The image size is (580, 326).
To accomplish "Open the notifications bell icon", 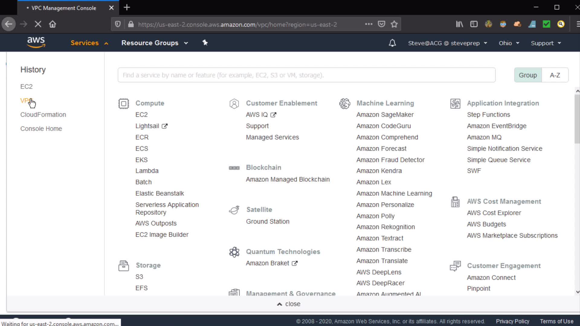I will [392, 43].
